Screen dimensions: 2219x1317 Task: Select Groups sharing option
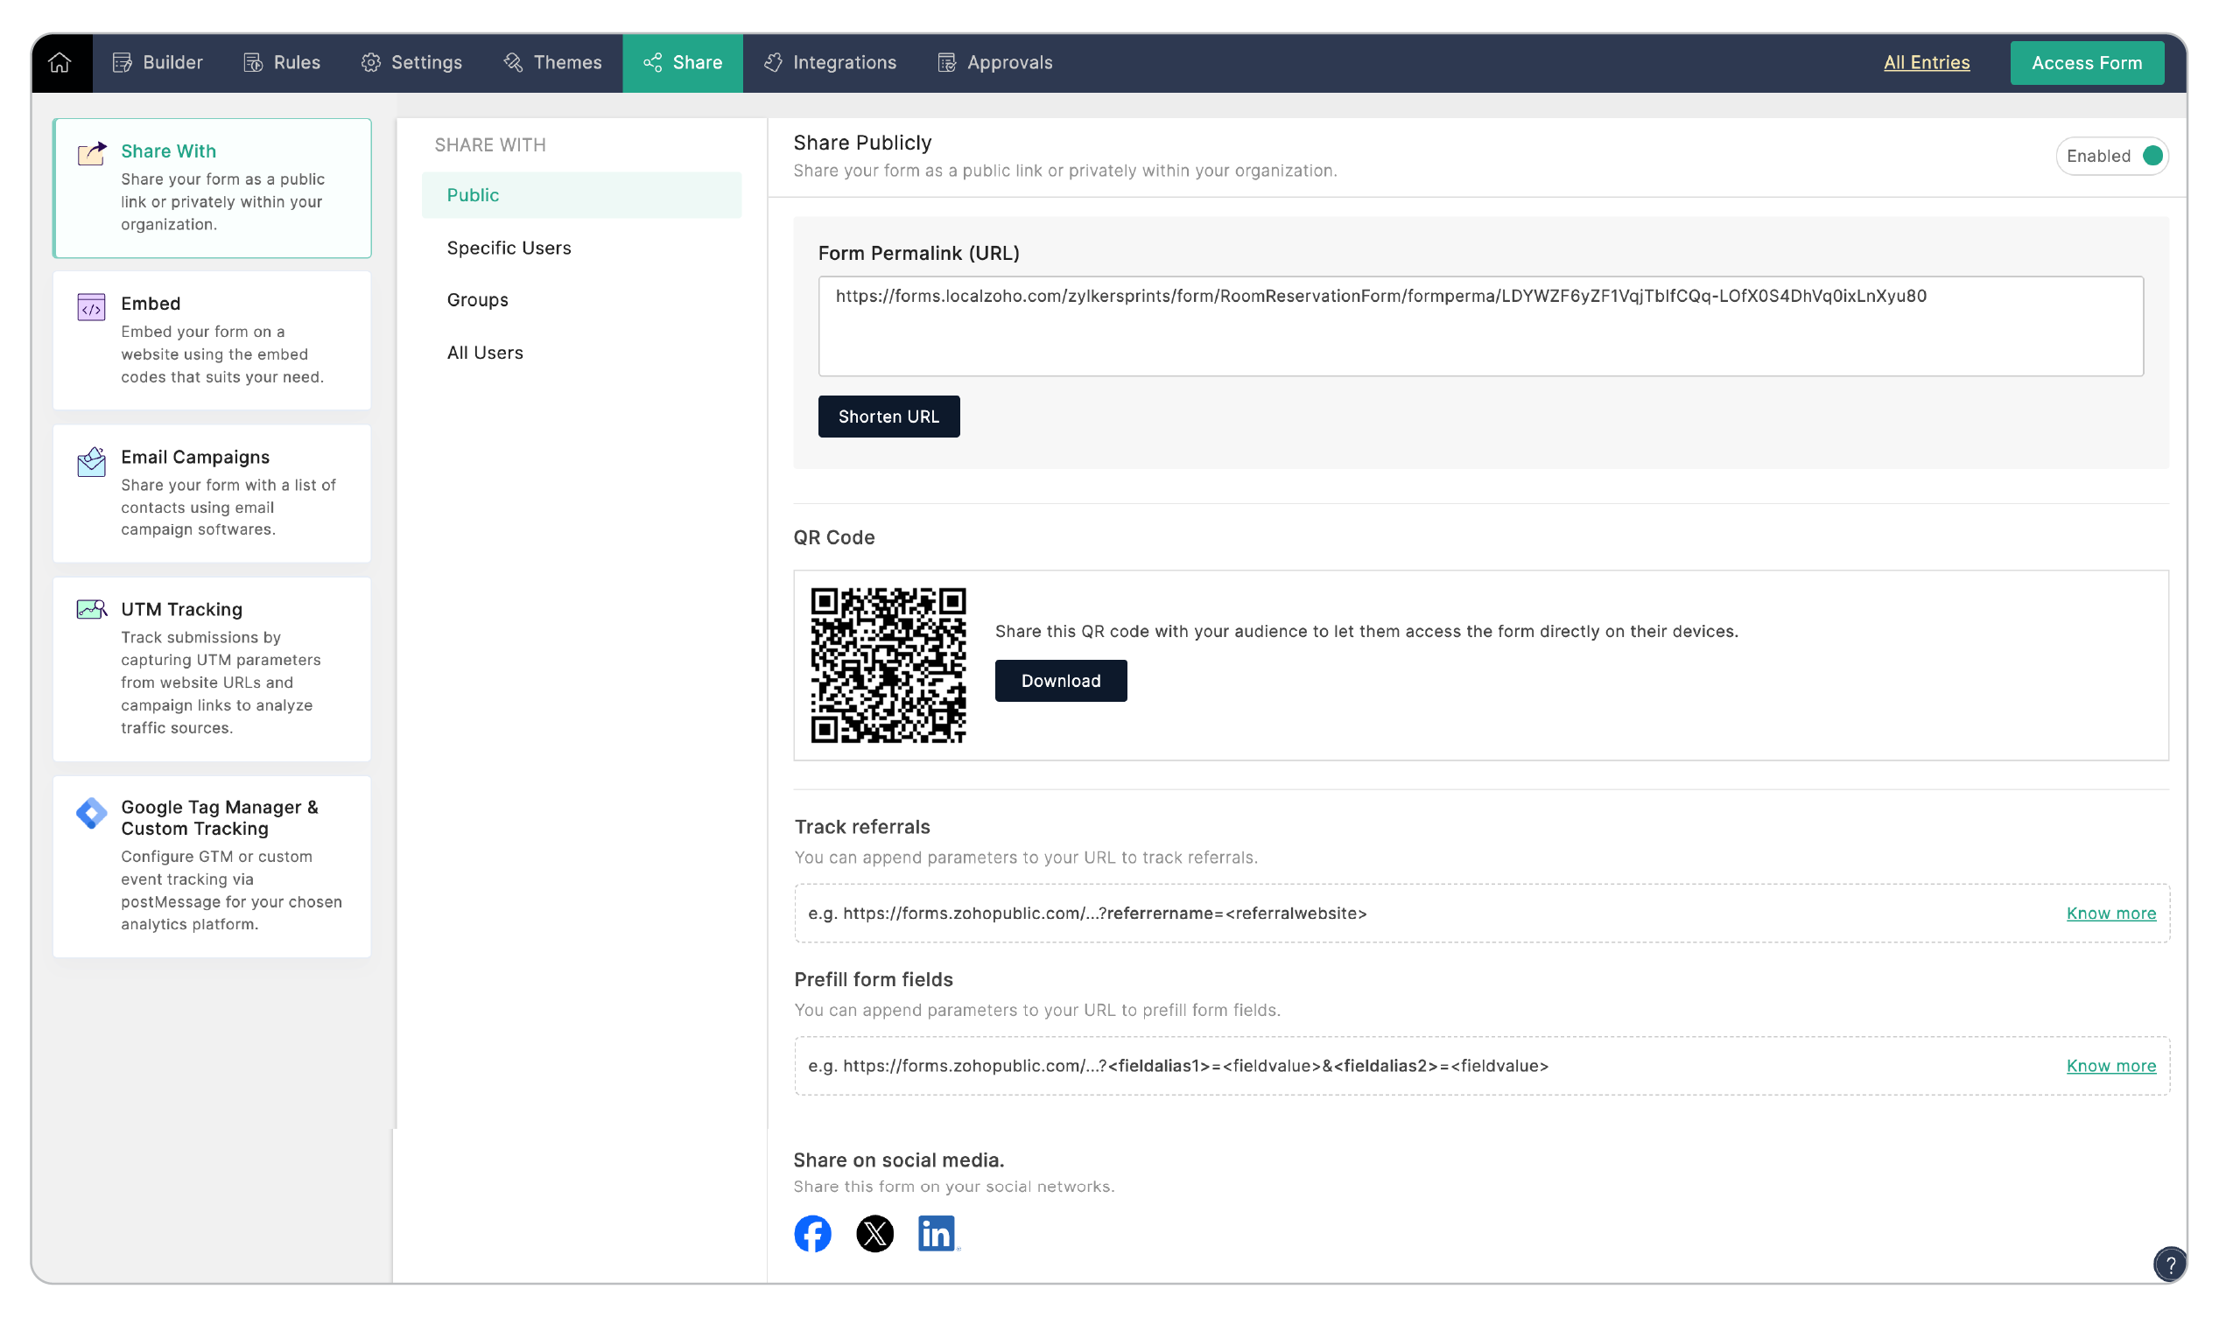(478, 300)
